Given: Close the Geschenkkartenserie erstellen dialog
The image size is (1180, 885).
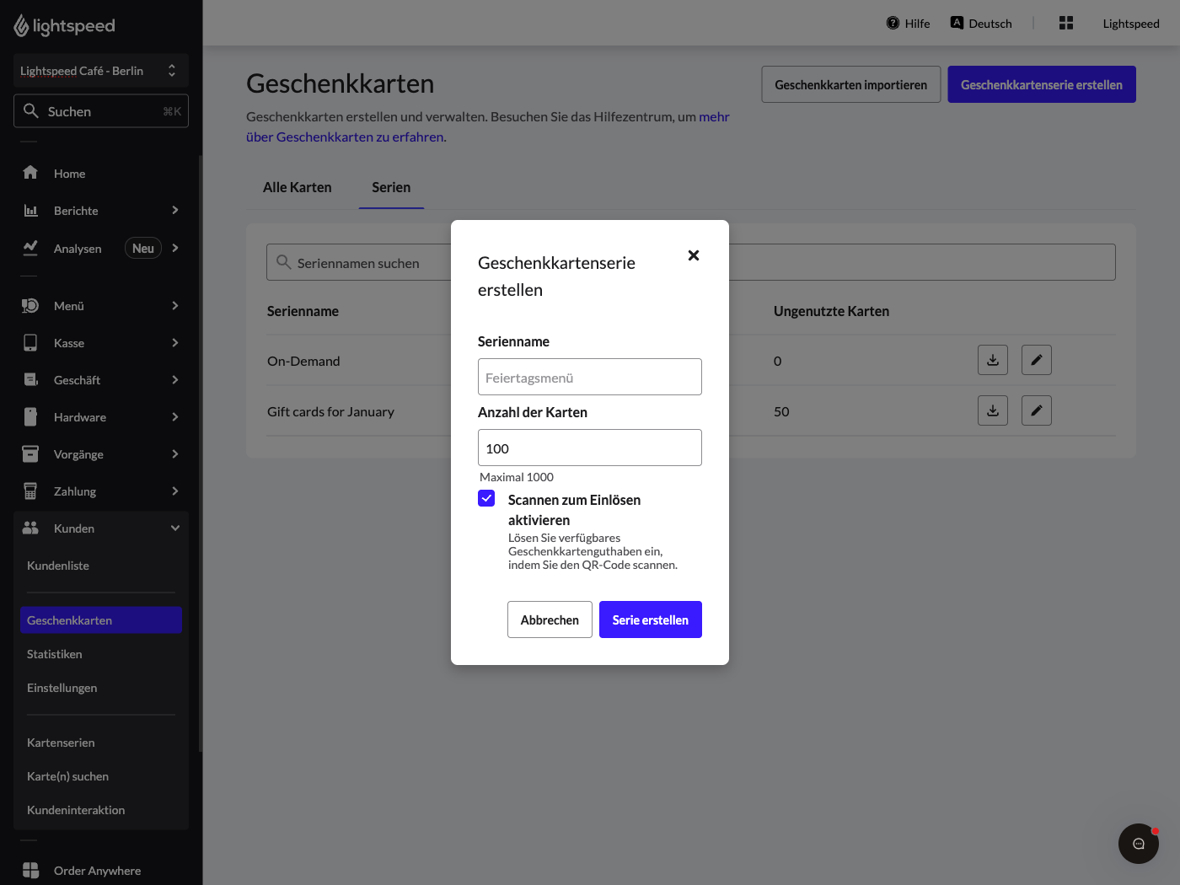Looking at the screenshot, I should tap(694, 255).
